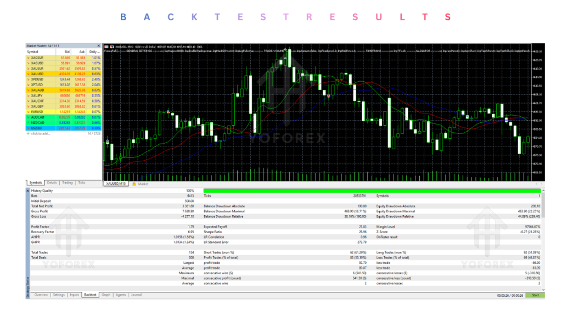Click the XPDUSD daily change 2.40%

coord(96,79)
